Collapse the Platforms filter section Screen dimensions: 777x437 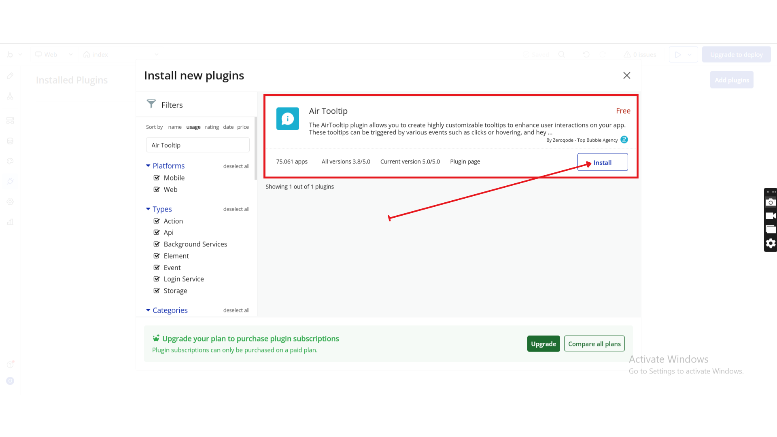tap(148, 166)
